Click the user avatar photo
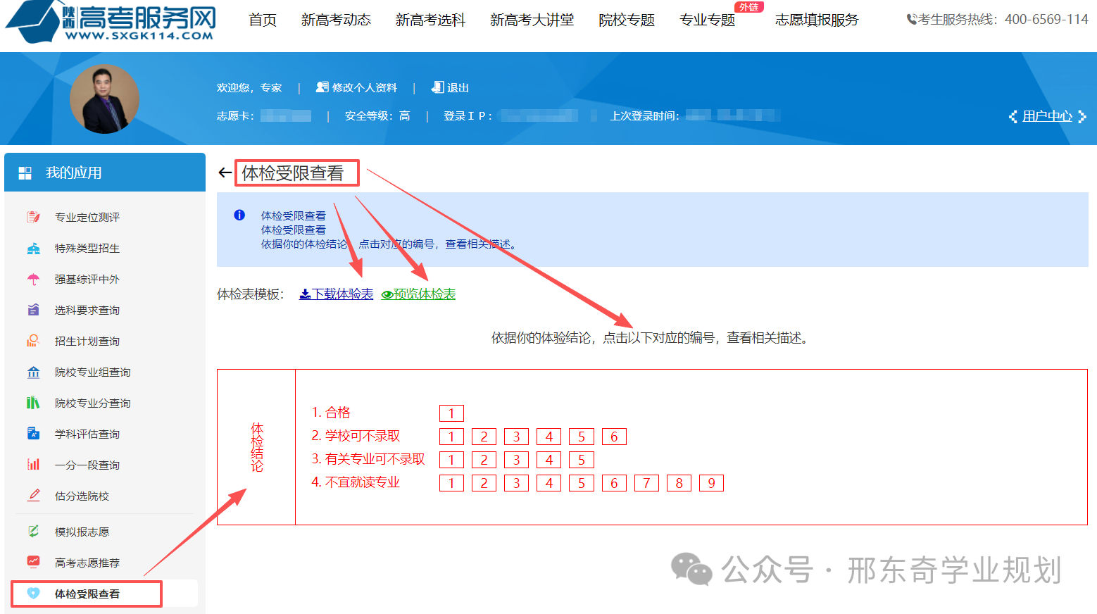The height and width of the screenshot is (614, 1097). point(104,99)
